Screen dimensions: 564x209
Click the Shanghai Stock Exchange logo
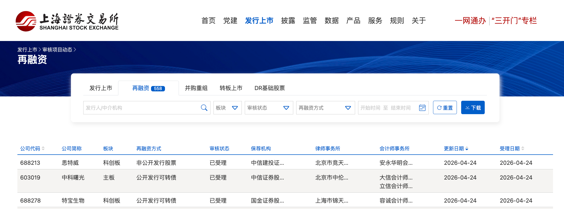[x=67, y=21]
